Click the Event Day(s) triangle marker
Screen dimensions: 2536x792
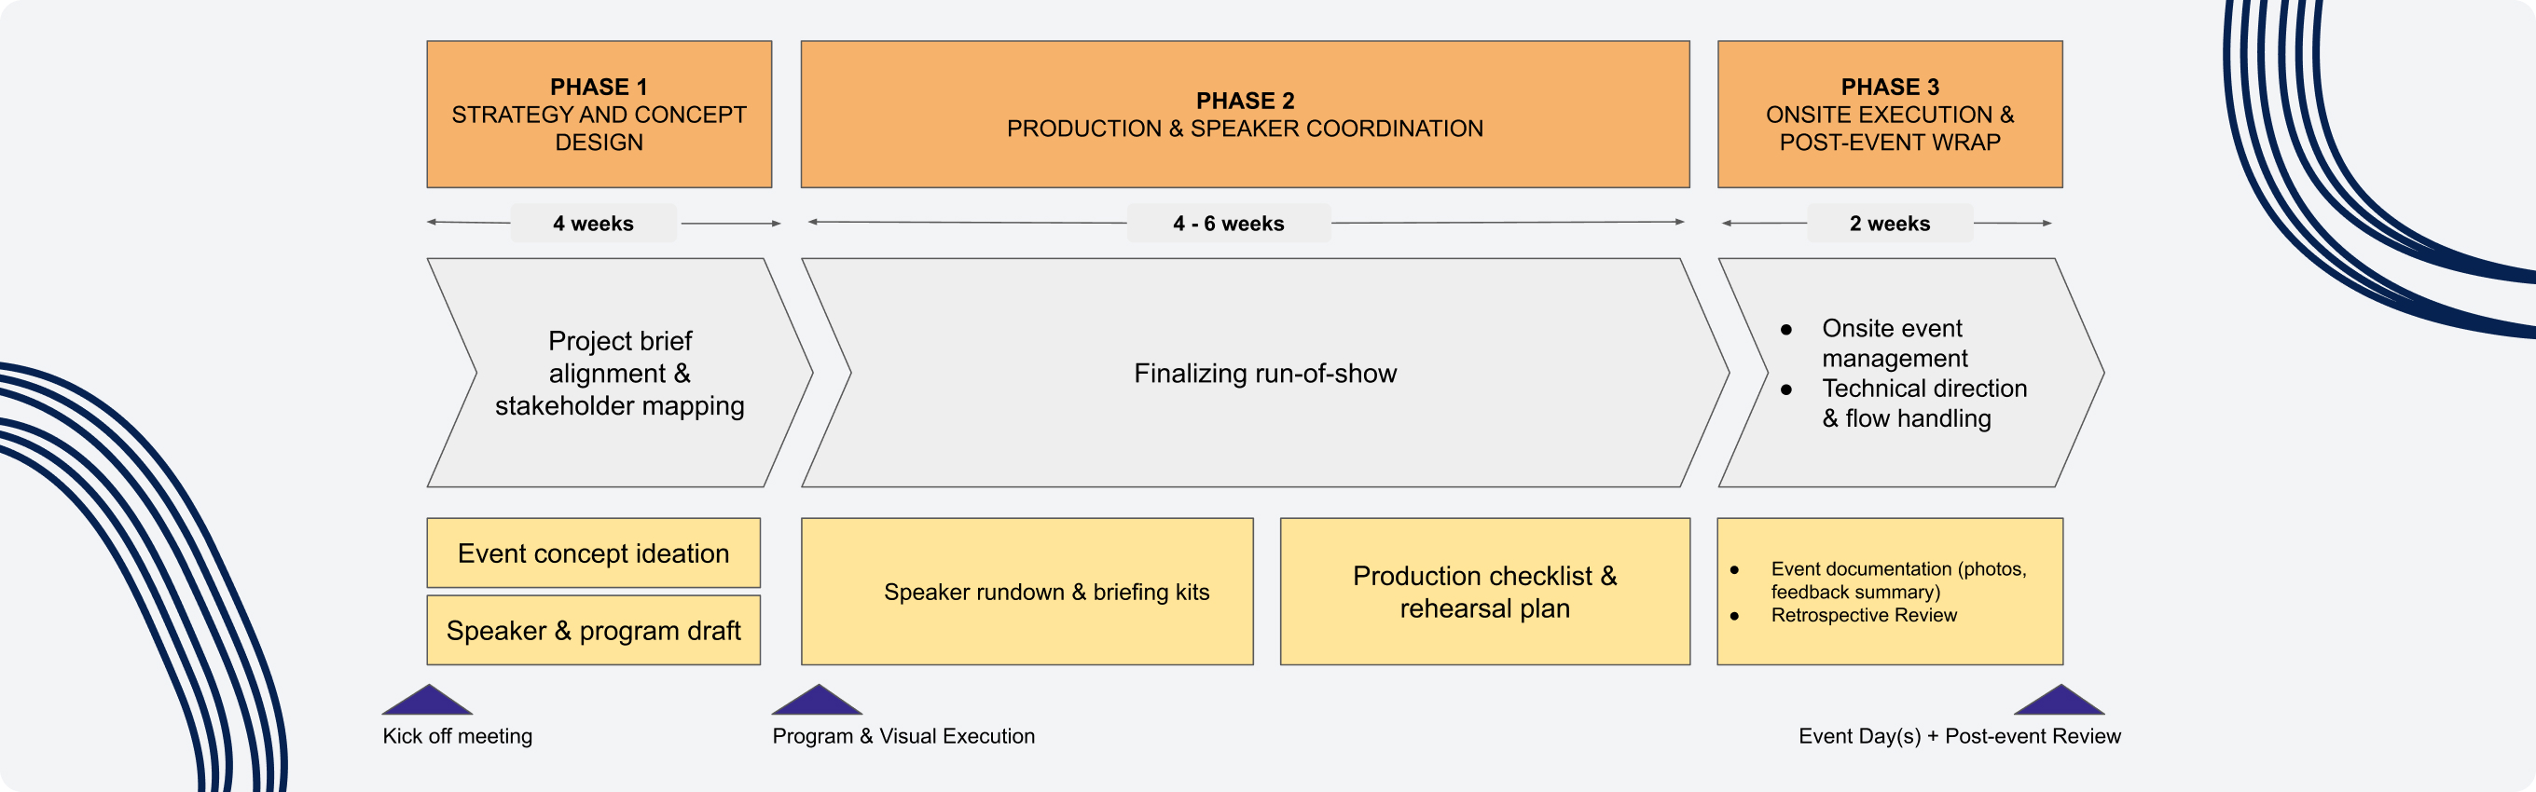(2059, 702)
